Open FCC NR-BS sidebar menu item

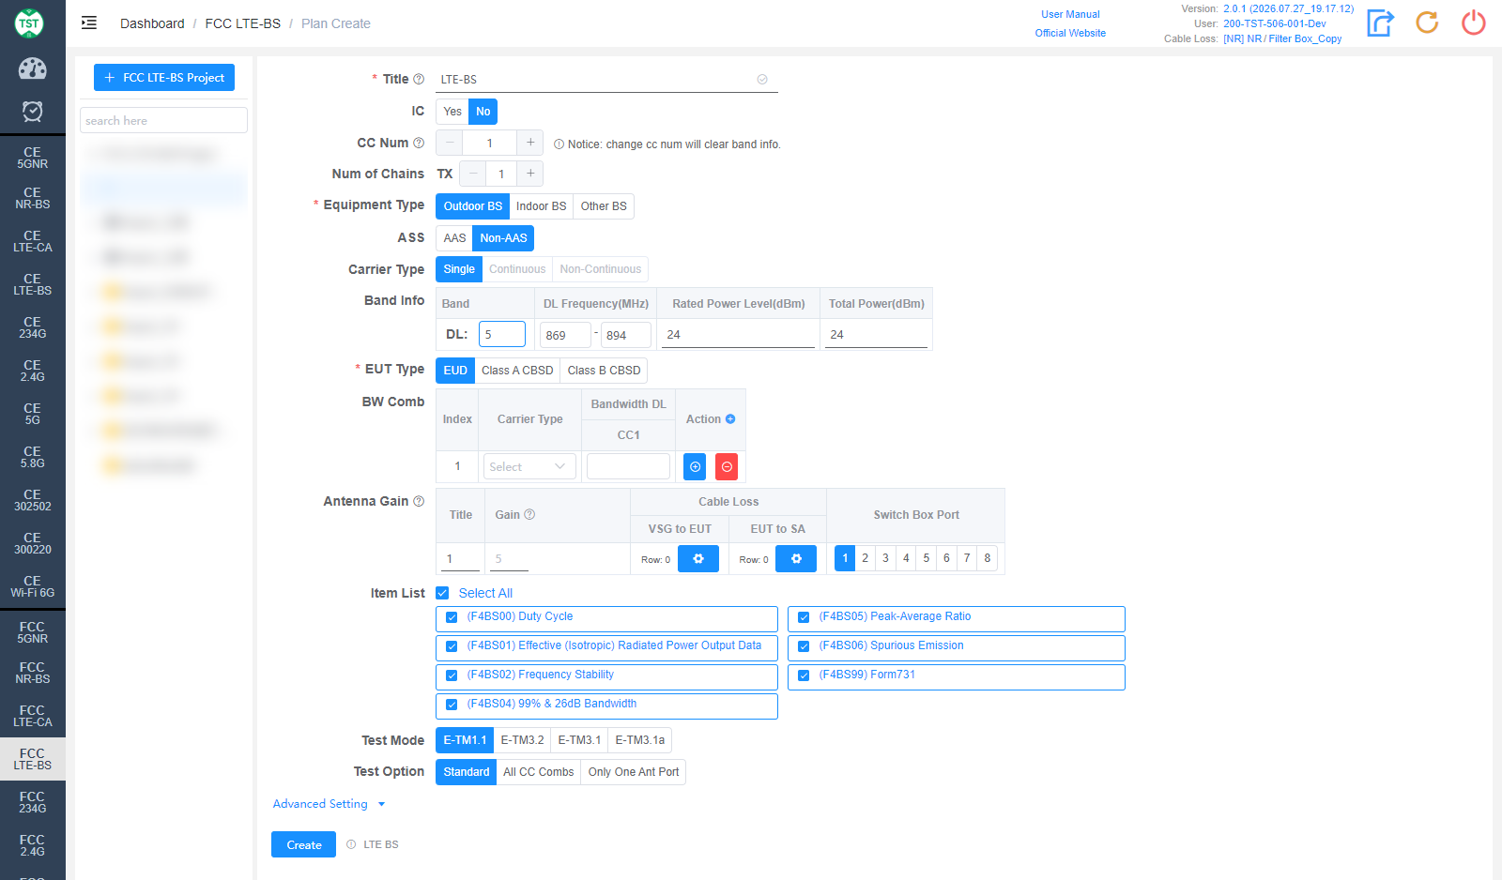[33, 673]
